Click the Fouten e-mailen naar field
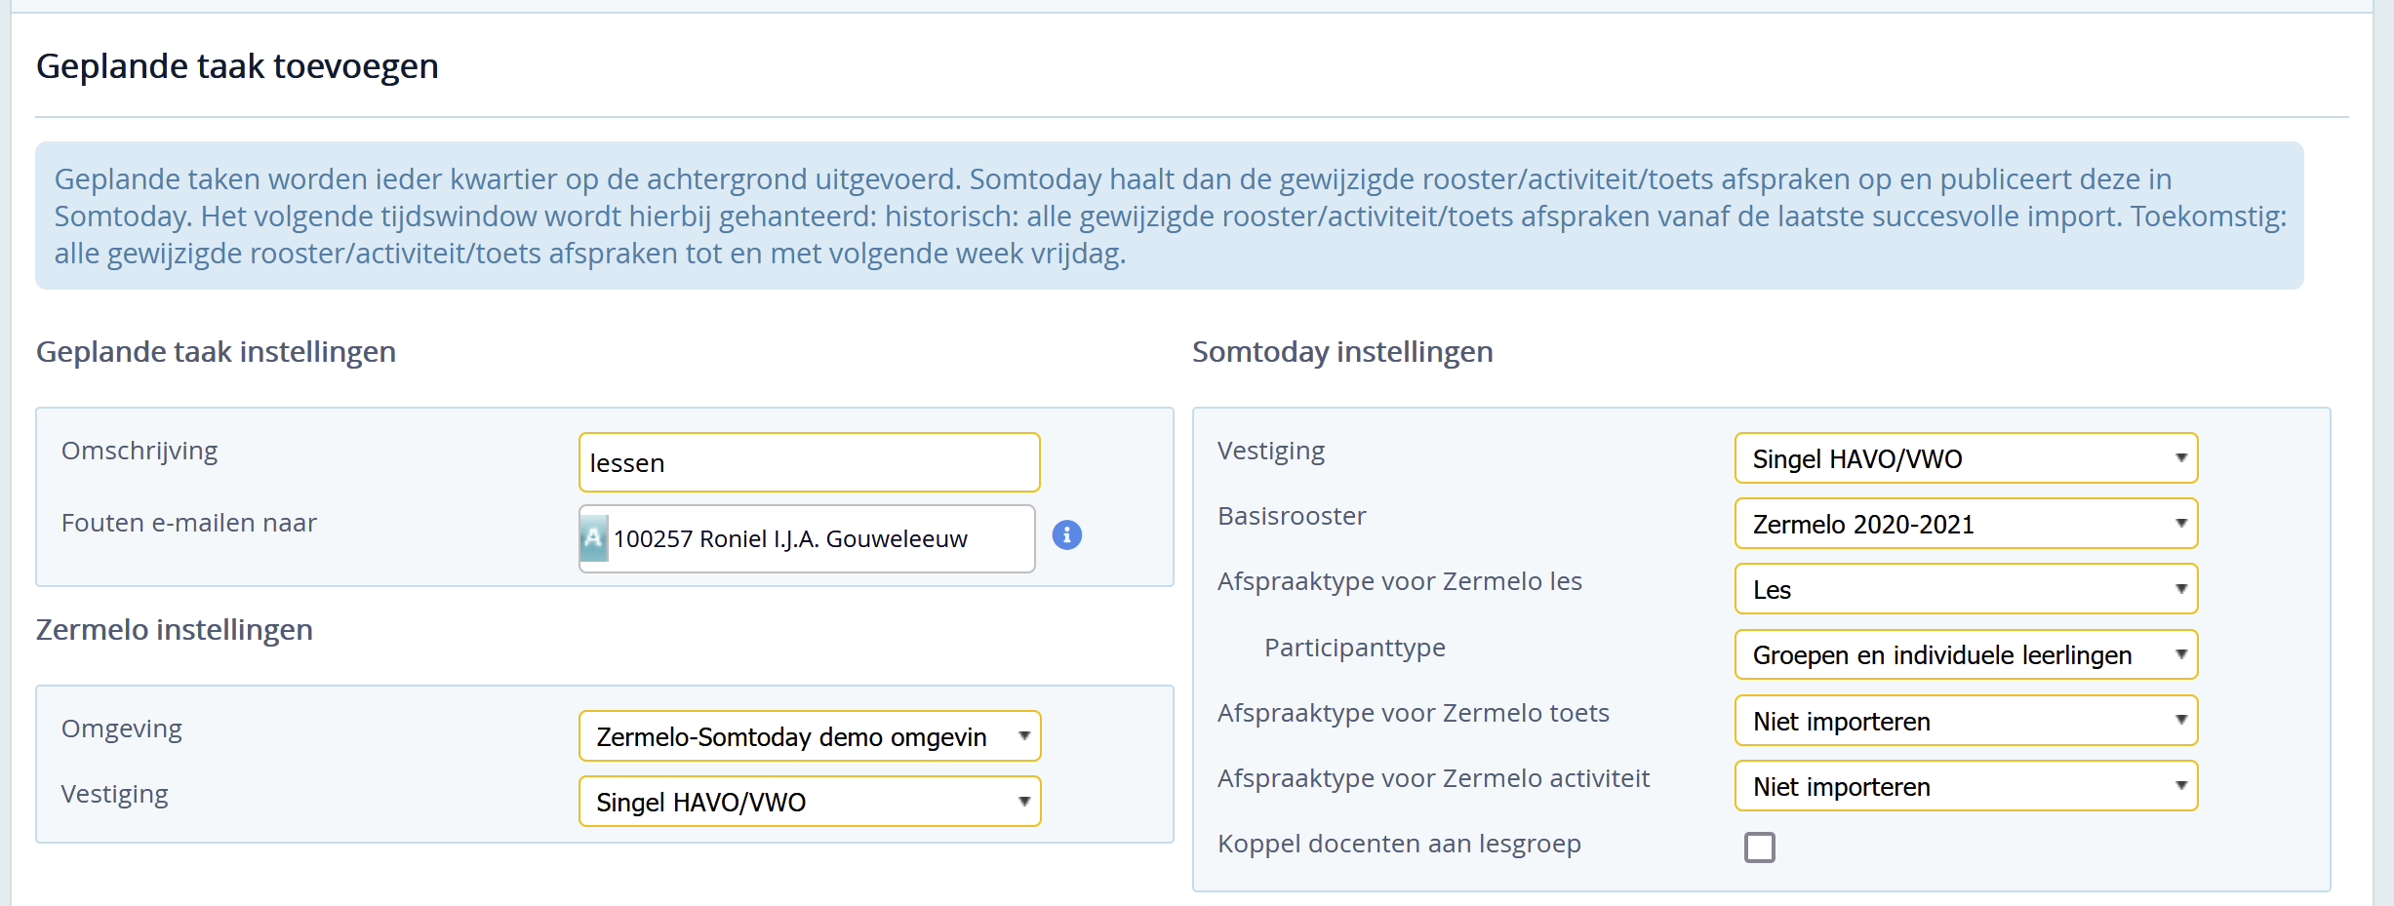The height and width of the screenshot is (906, 2394). 807,538
